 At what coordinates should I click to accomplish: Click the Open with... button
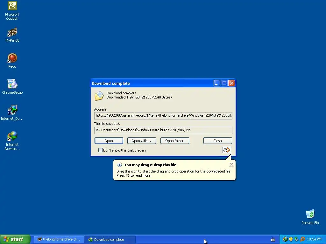pos(141,141)
